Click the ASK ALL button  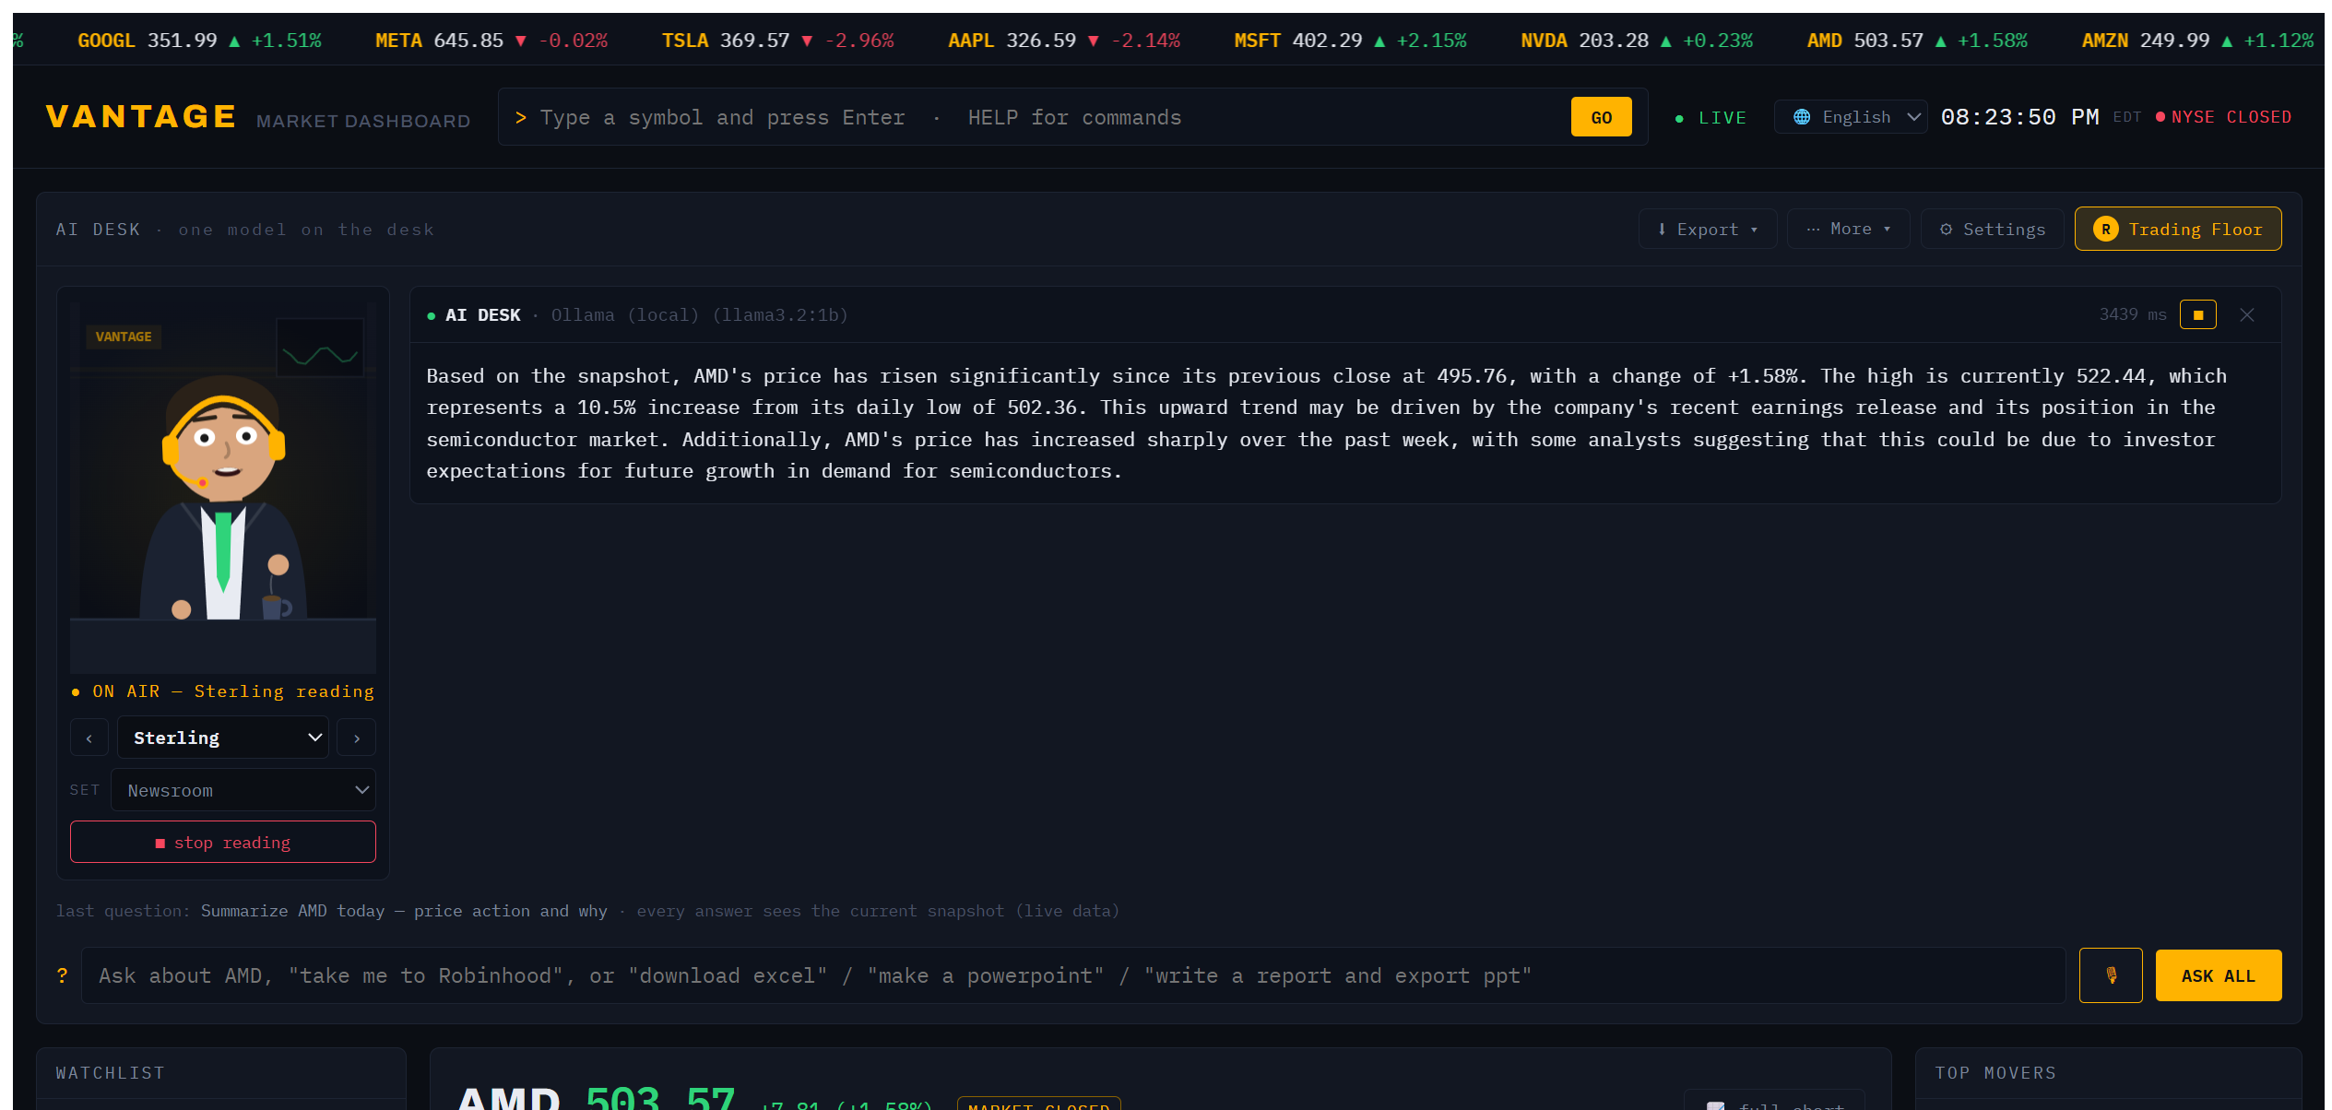[2219, 975]
